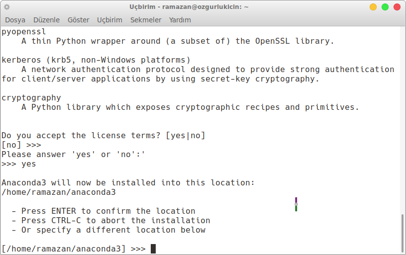Click the yellow minimize window button

373,7
